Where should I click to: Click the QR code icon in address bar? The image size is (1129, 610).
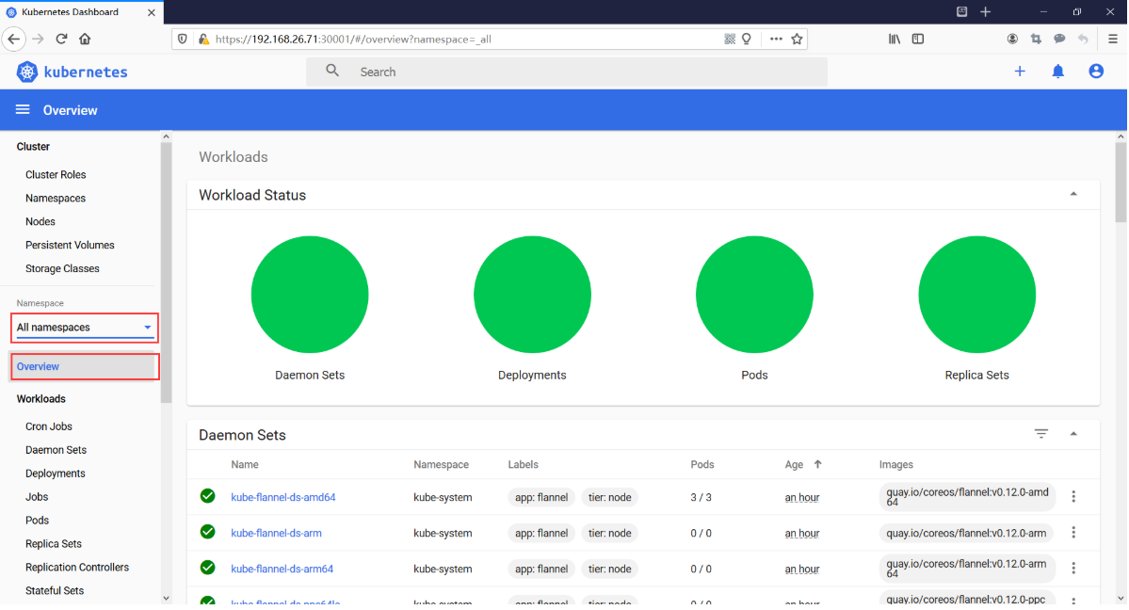click(x=730, y=39)
